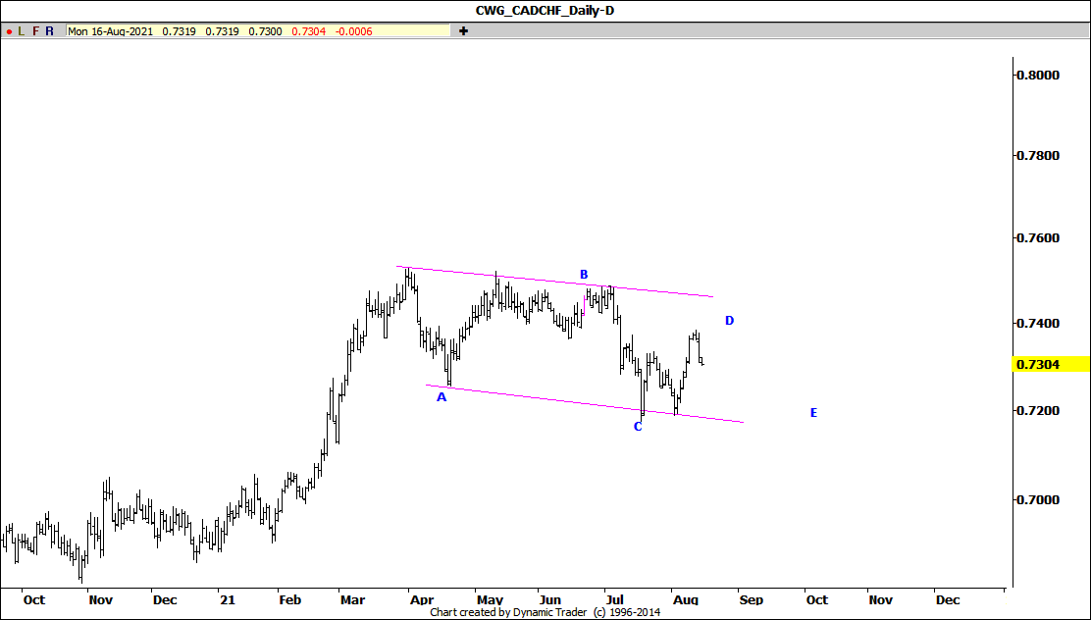Click the red close value 0.7304 in the data bar
Screen dimensions: 1091x620
(308, 31)
